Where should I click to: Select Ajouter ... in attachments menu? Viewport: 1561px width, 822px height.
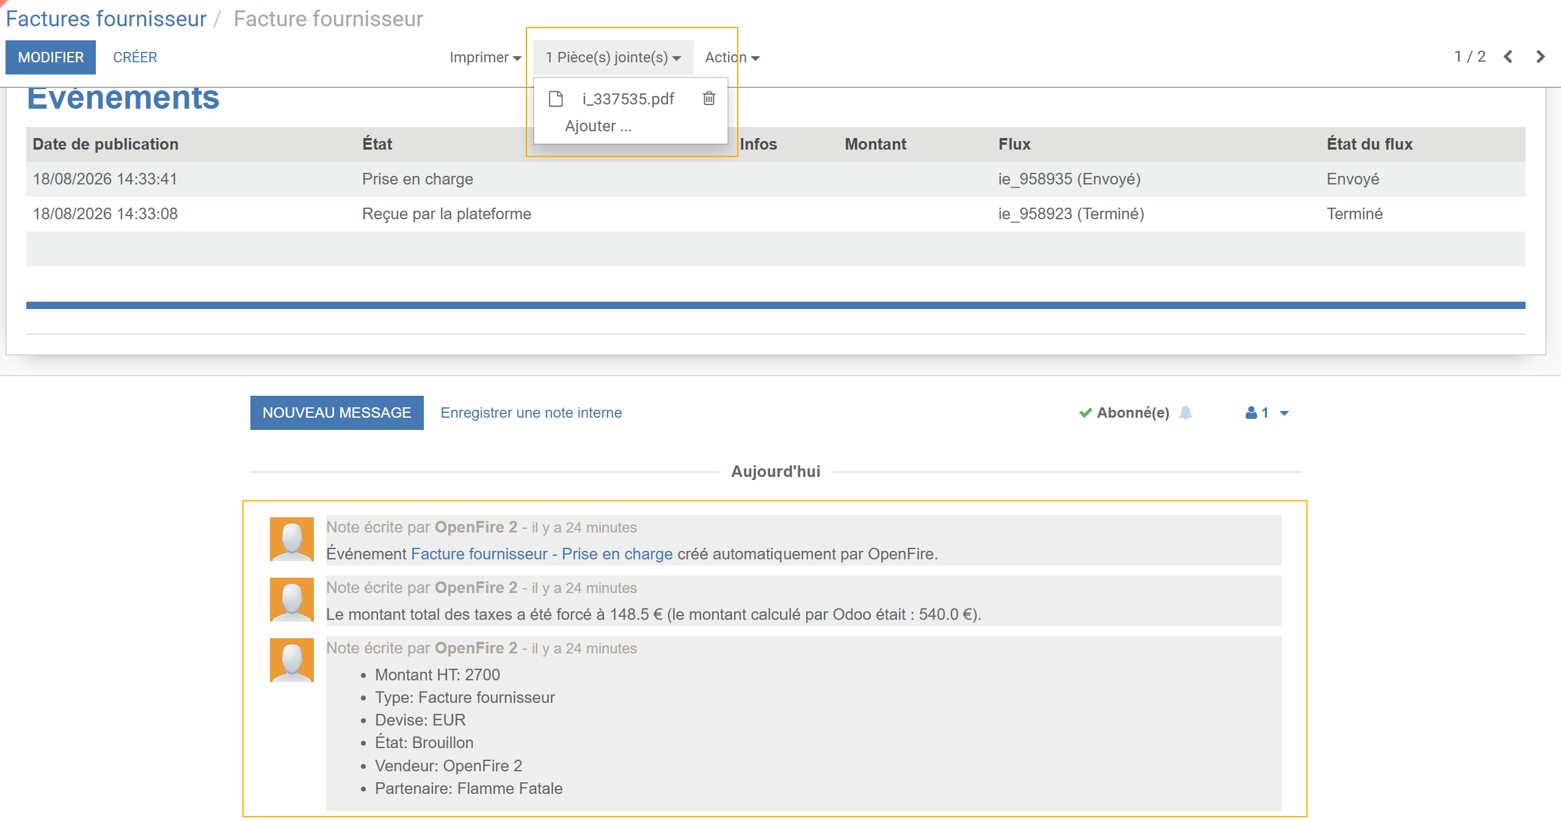pos(599,126)
